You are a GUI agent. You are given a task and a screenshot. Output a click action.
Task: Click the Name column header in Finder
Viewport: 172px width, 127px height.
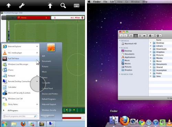159,40
